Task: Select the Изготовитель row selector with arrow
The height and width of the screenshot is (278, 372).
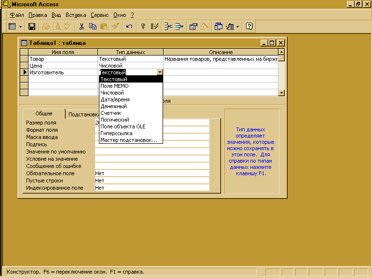Action: coord(24,72)
